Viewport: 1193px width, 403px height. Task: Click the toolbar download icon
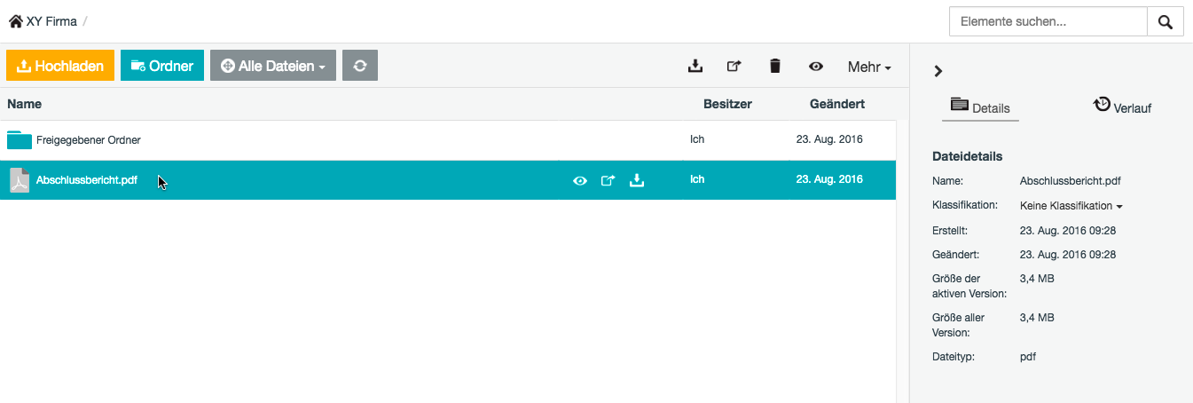(x=695, y=66)
